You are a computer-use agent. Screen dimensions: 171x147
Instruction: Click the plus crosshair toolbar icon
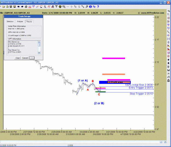[71, 7]
